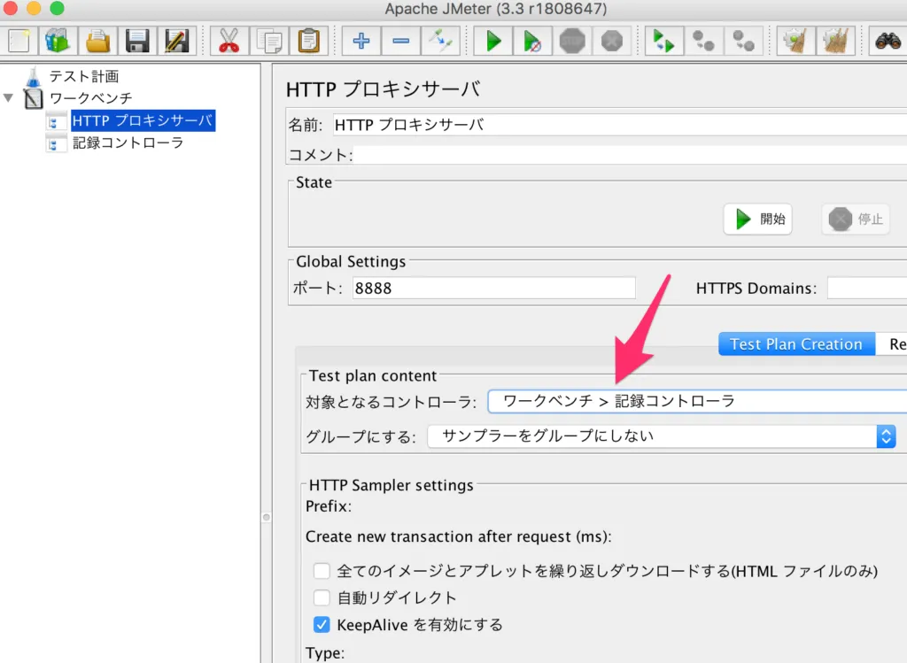Click the ワークベンチ clipboard icon in tree

point(33,98)
